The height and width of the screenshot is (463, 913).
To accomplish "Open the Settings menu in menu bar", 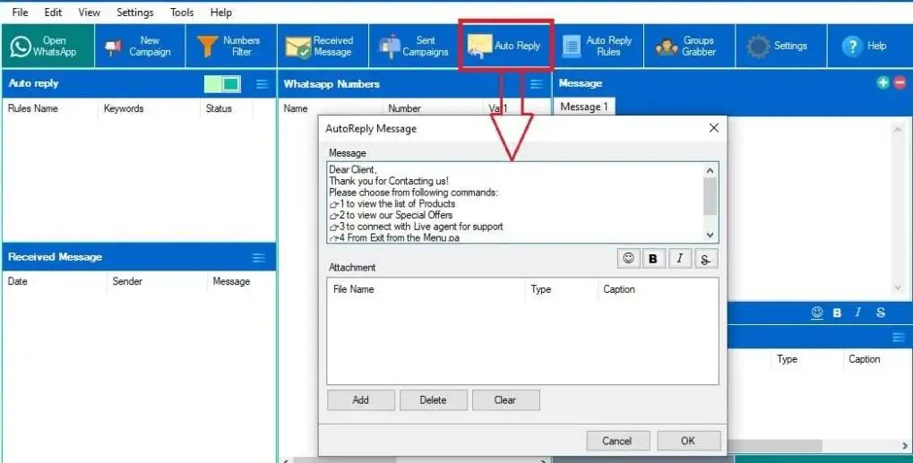I will click(x=135, y=13).
